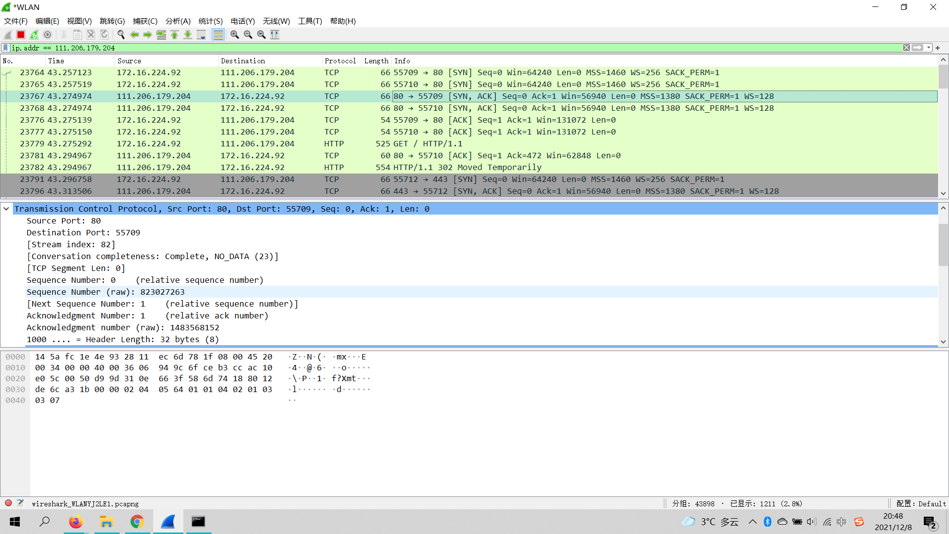Restart the current capture
Screen dimensions: 949x534
click(34, 35)
